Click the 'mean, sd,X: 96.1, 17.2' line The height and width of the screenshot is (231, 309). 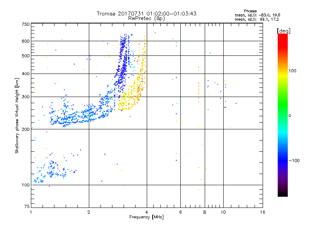(257, 19)
